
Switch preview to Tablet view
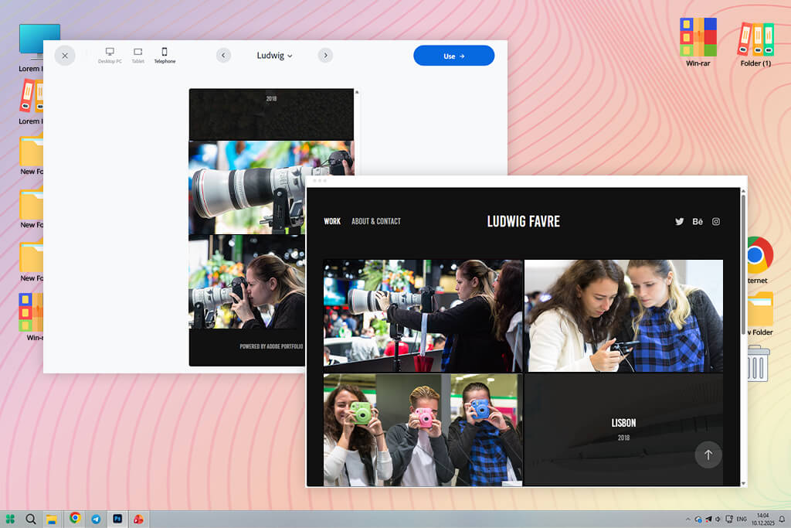click(137, 55)
